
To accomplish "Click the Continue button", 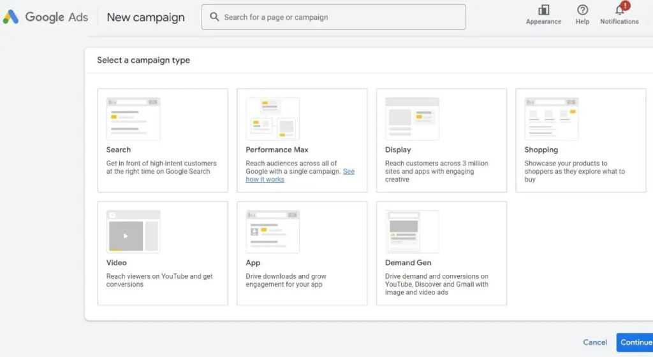I will click(636, 342).
